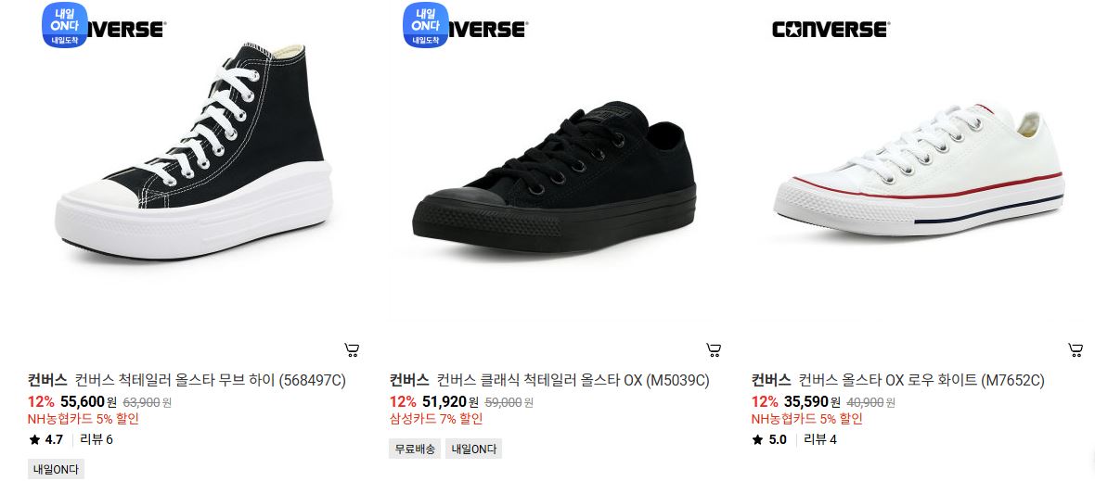
Task: Click 리뷰 4 review count
Action: 820,440
